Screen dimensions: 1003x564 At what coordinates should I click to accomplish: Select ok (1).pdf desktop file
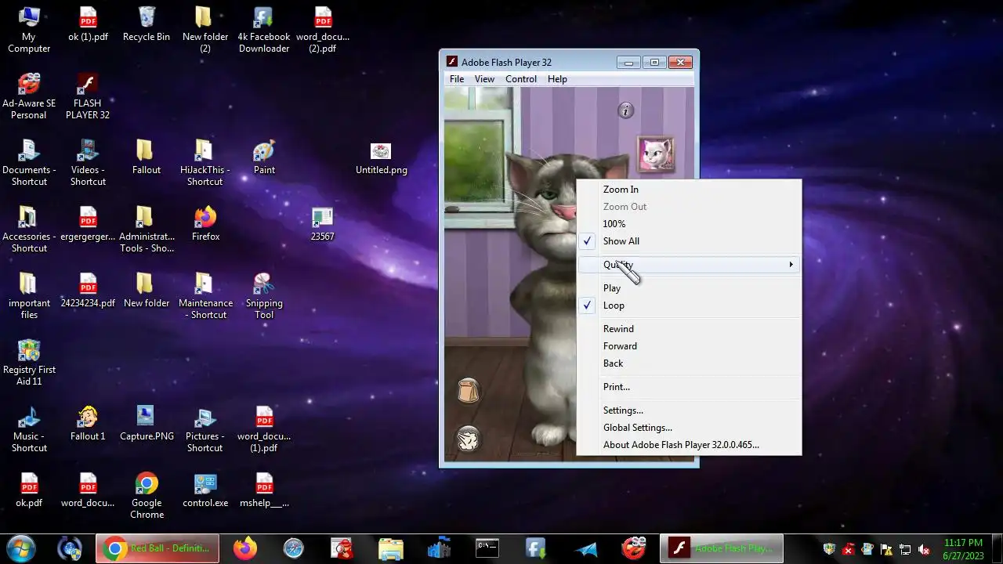(88, 25)
